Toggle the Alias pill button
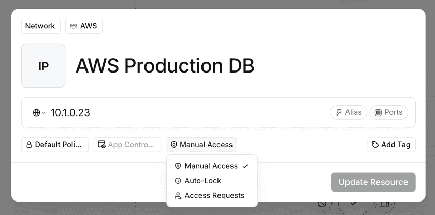This screenshot has width=435, height=215. (349, 112)
